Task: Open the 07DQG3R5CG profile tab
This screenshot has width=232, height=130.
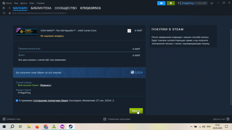Action: (x=90, y=8)
